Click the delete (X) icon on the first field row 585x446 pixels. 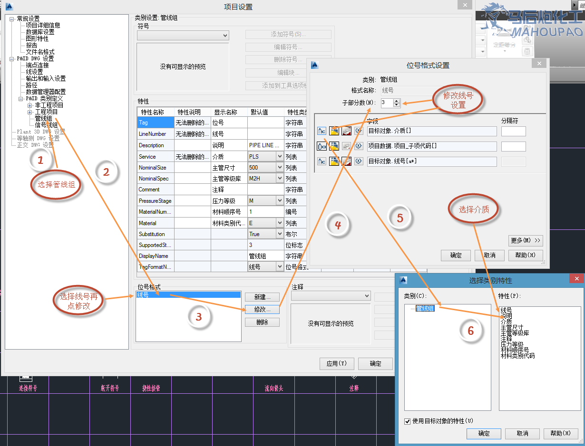coord(359,131)
